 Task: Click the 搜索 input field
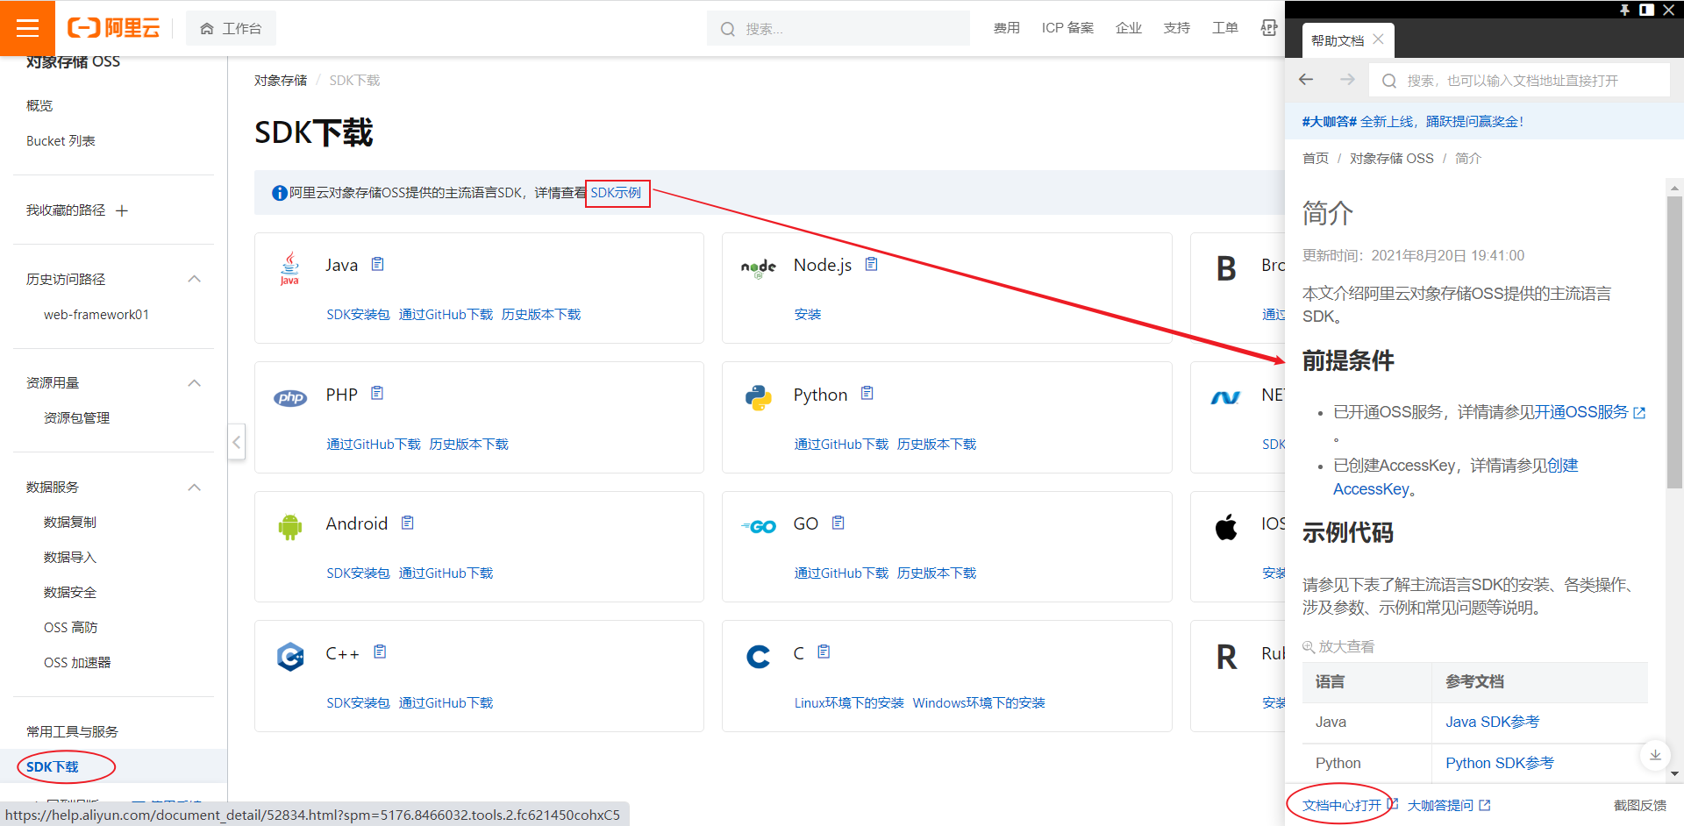[x=838, y=27]
